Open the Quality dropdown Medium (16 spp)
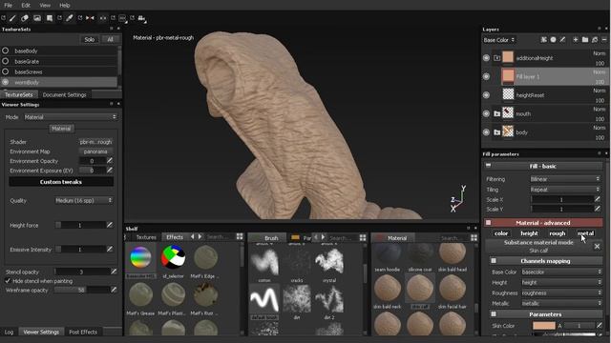 coord(84,200)
